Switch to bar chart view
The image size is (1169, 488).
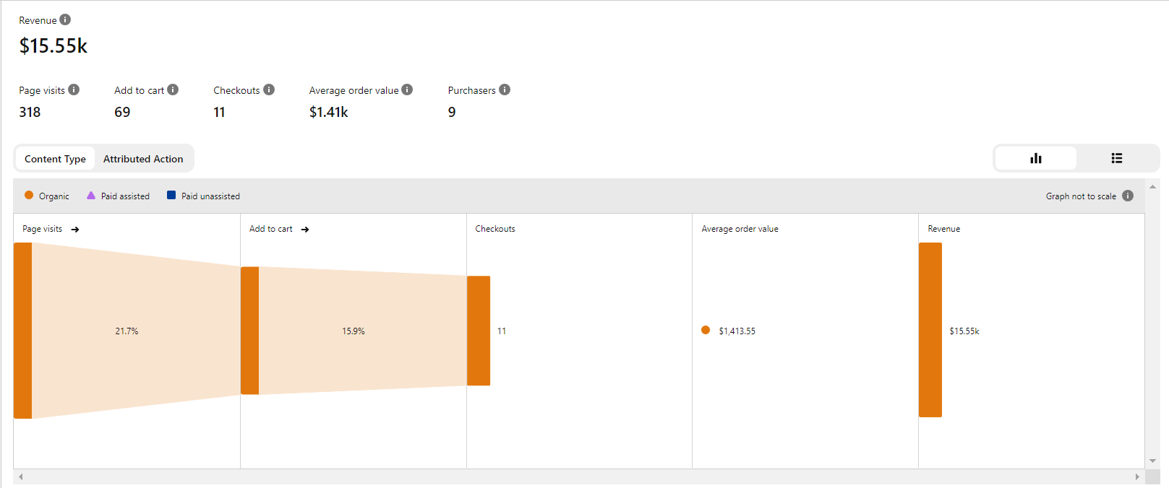click(x=1036, y=158)
